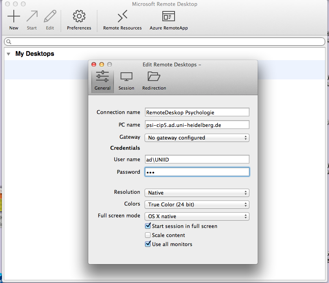The height and width of the screenshot is (283, 329).
Task: Click the User name field
Action: pyautogui.click(x=197, y=159)
